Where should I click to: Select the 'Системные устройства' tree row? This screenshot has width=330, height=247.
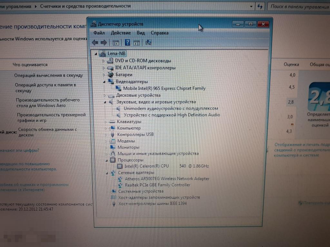(x=137, y=191)
